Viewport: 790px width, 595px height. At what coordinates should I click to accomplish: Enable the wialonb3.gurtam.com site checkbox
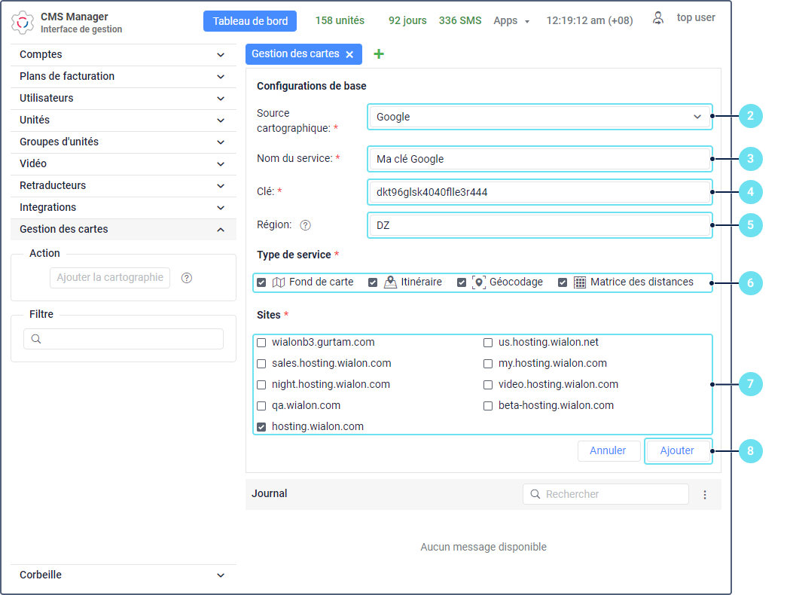tap(261, 343)
